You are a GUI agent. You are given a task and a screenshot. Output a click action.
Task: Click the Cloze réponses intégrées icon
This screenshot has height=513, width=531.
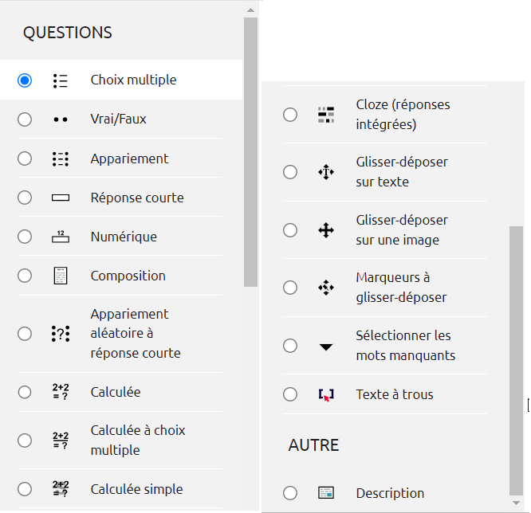tap(325, 115)
